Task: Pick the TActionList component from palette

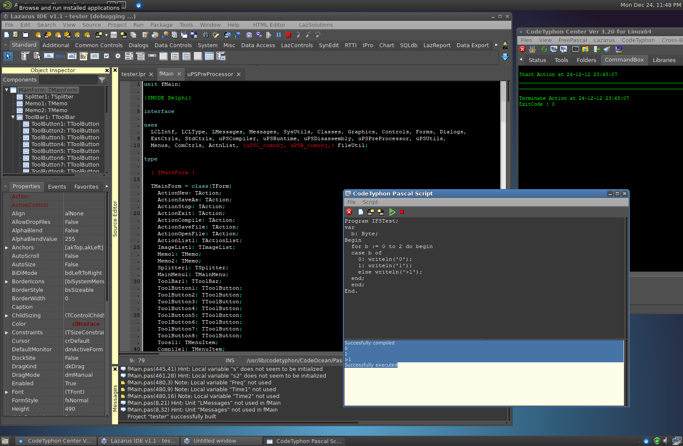Action: pos(221,56)
